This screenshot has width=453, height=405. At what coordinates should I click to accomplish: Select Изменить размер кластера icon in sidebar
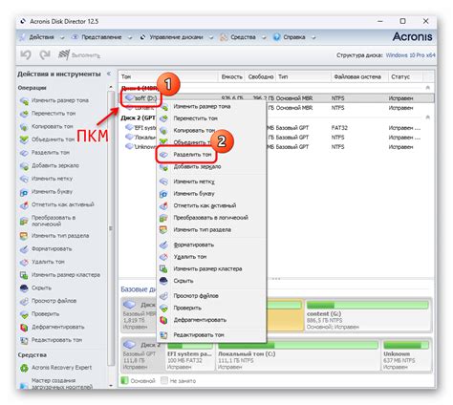[24, 275]
